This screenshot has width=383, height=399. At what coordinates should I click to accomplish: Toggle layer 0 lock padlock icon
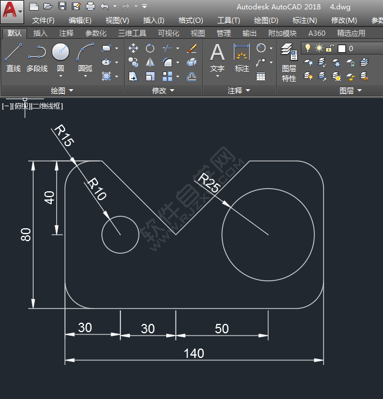coord(330,48)
